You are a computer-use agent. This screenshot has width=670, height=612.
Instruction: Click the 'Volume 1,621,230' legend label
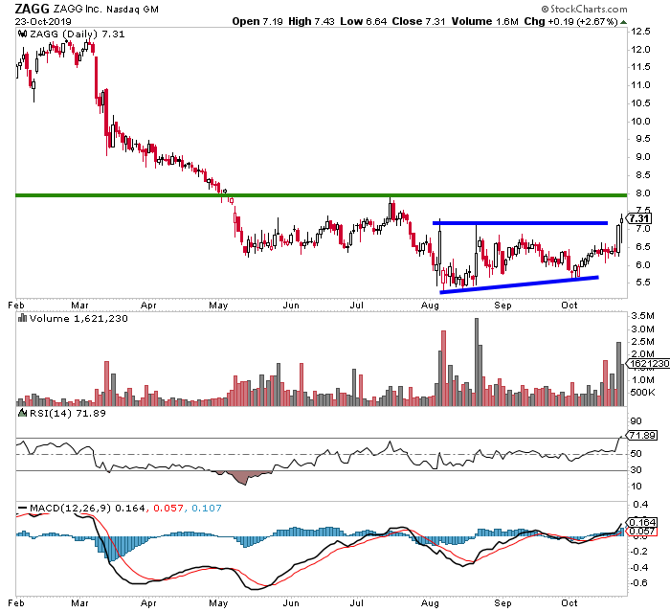click(x=78, y=318)
